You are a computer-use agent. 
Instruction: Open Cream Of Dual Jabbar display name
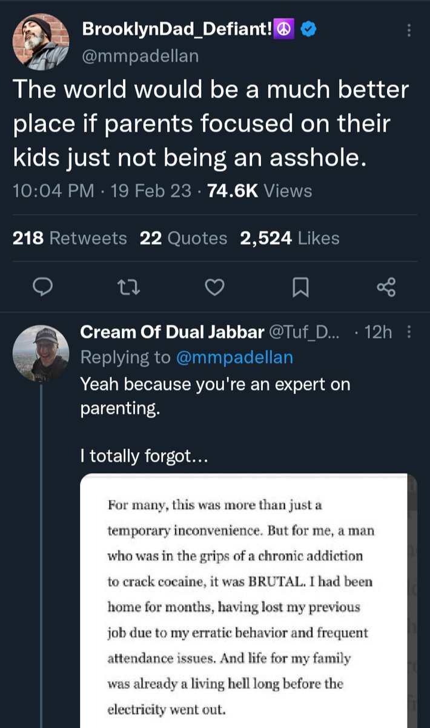[172, 332]
